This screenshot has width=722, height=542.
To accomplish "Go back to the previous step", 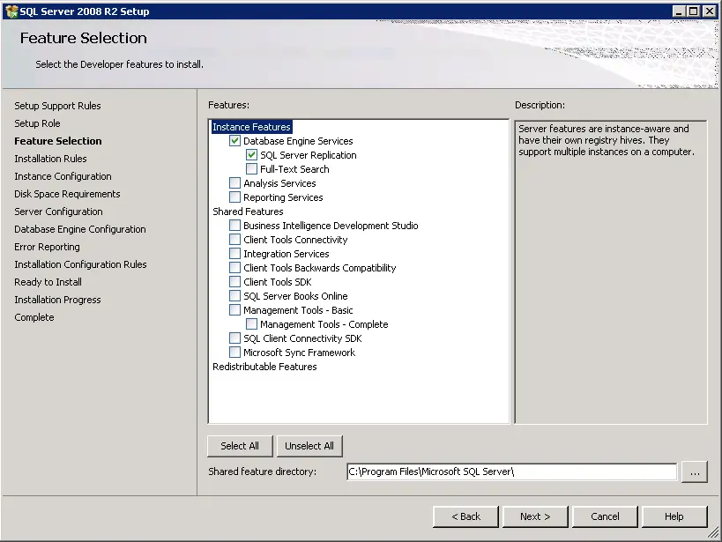I will [465, 516].
